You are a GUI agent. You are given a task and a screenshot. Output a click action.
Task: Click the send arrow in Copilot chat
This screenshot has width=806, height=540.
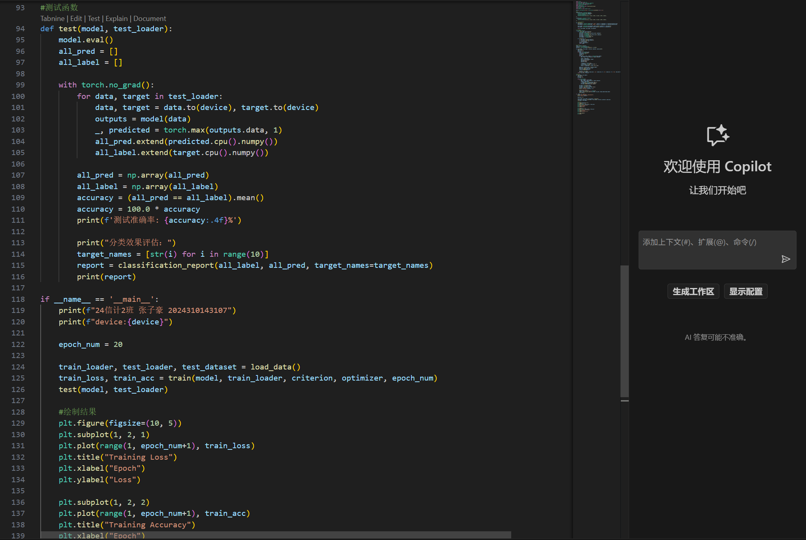[785, 259]
